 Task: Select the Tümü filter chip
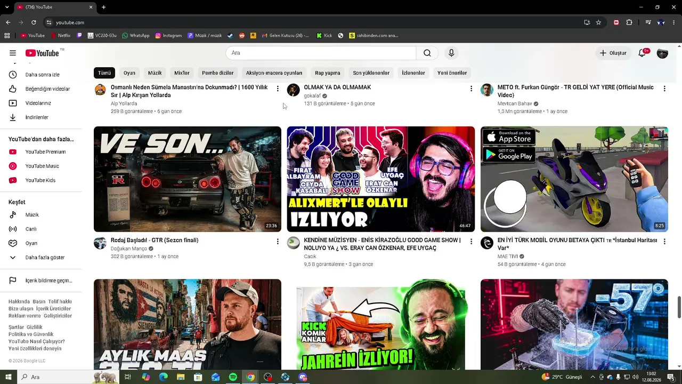click(104, 73)
